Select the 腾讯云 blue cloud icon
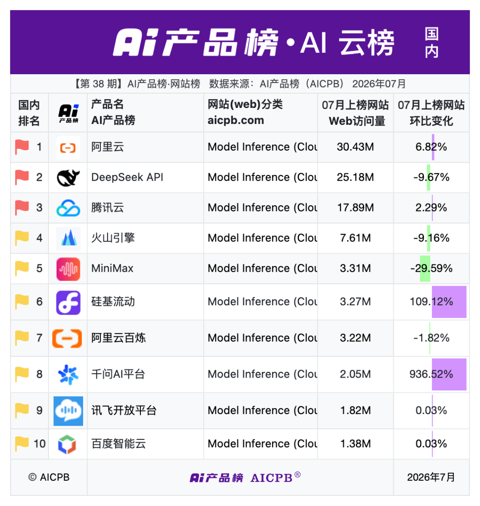 [x=68, y=208]
